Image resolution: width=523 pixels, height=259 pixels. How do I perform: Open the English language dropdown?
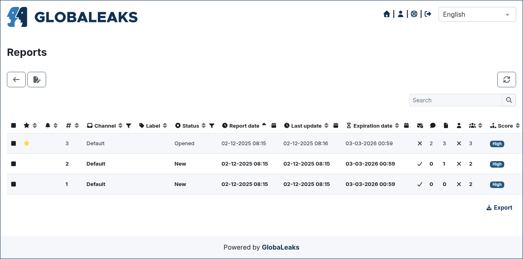pos(476,14)
